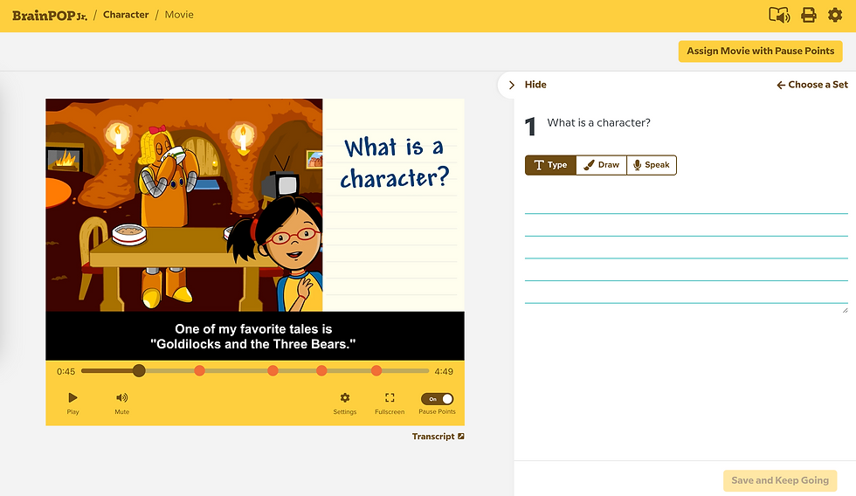Collapse the panel with Hide chevron
Screen dimensions: 856x496
pyautogui.click(x=512, y=85)
